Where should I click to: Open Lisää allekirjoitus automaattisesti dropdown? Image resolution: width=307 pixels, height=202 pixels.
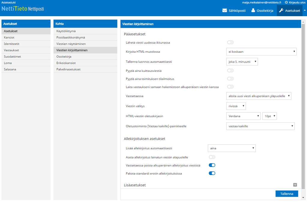point(232,148)
